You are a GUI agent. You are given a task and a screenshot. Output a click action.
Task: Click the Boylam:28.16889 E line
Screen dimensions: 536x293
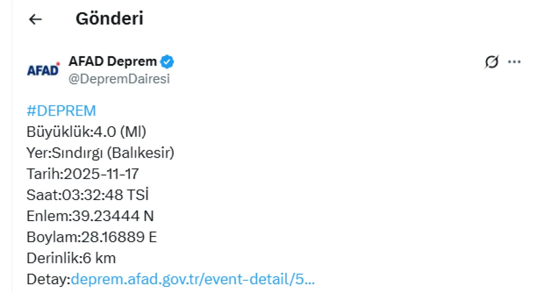point(91,237)
